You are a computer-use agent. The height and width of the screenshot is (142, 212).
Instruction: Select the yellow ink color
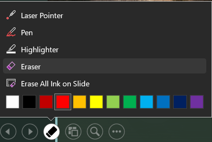click(x=96, y=102)
